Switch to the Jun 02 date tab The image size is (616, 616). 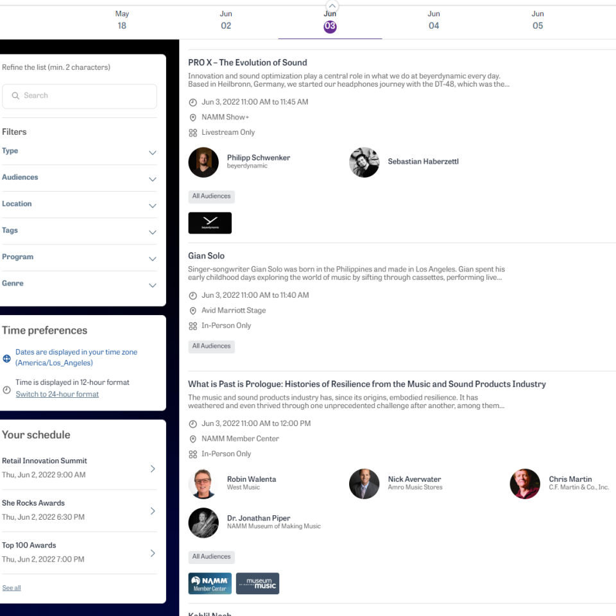226,20
